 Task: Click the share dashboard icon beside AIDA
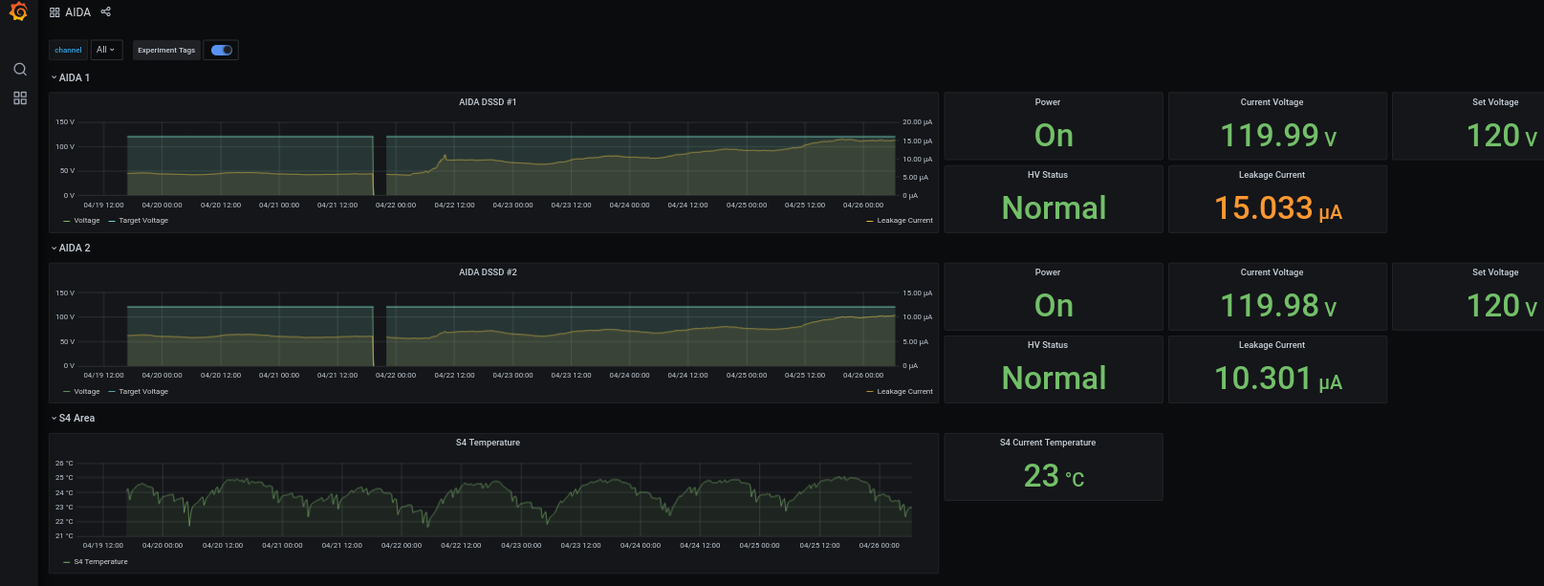[x=106, y=12]
